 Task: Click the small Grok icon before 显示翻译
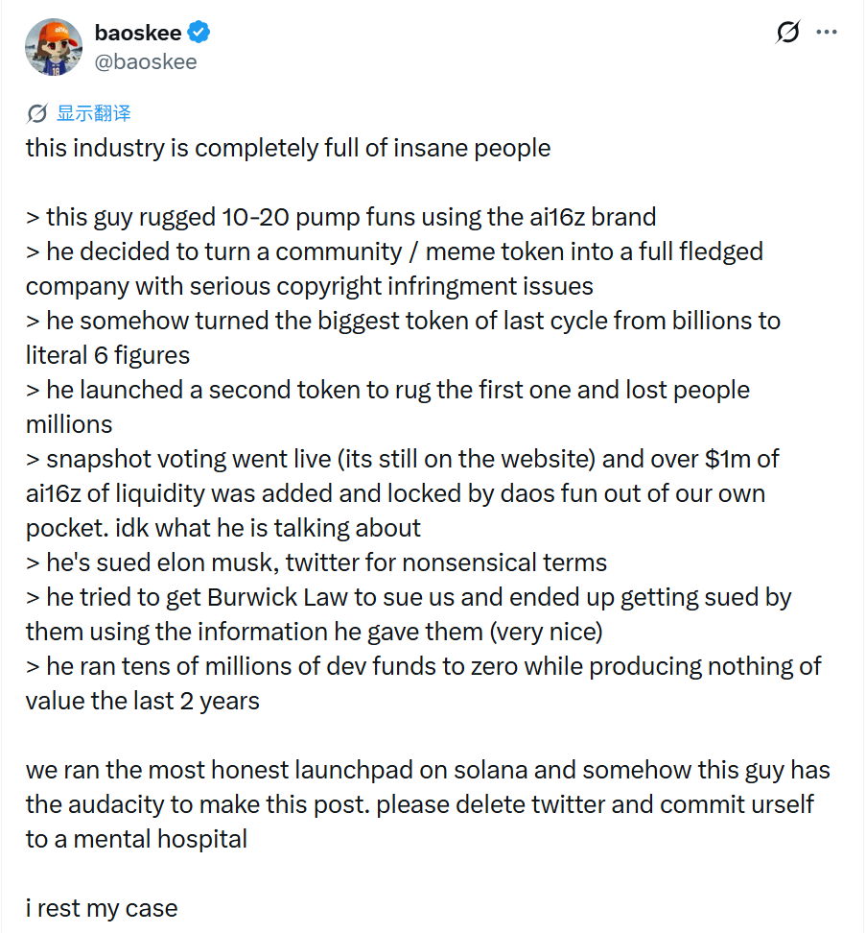36,113
